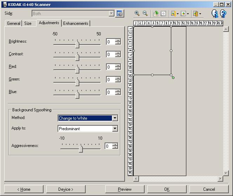Open arrow next to dotted-border preview icon
The width and height of the screenshot is (233, 196).
[x=188, y=14]
